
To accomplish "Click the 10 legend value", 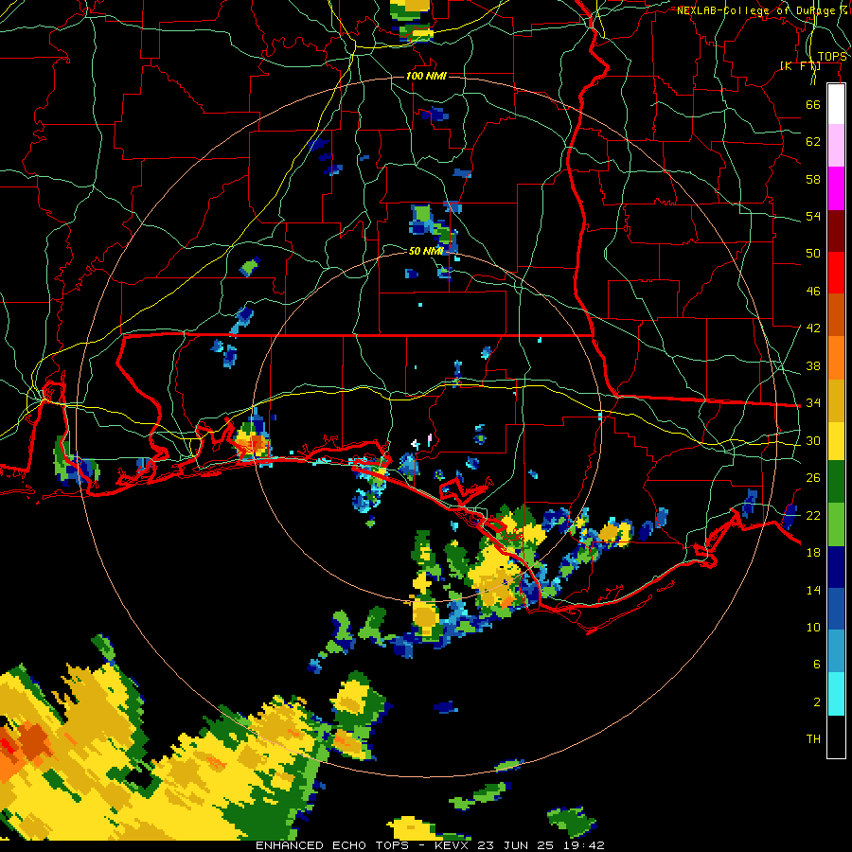I will pyautogui.click(x=813, y=627).
